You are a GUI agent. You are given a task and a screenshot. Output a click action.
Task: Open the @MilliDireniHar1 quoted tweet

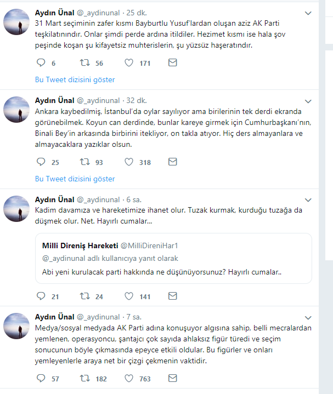pyautogui.click(x=173, y=259)
